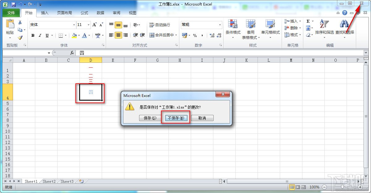Screen dimensions: 371x193
Task: Open the 条件格式 conditional formatting tool
Action: [232, 28]
